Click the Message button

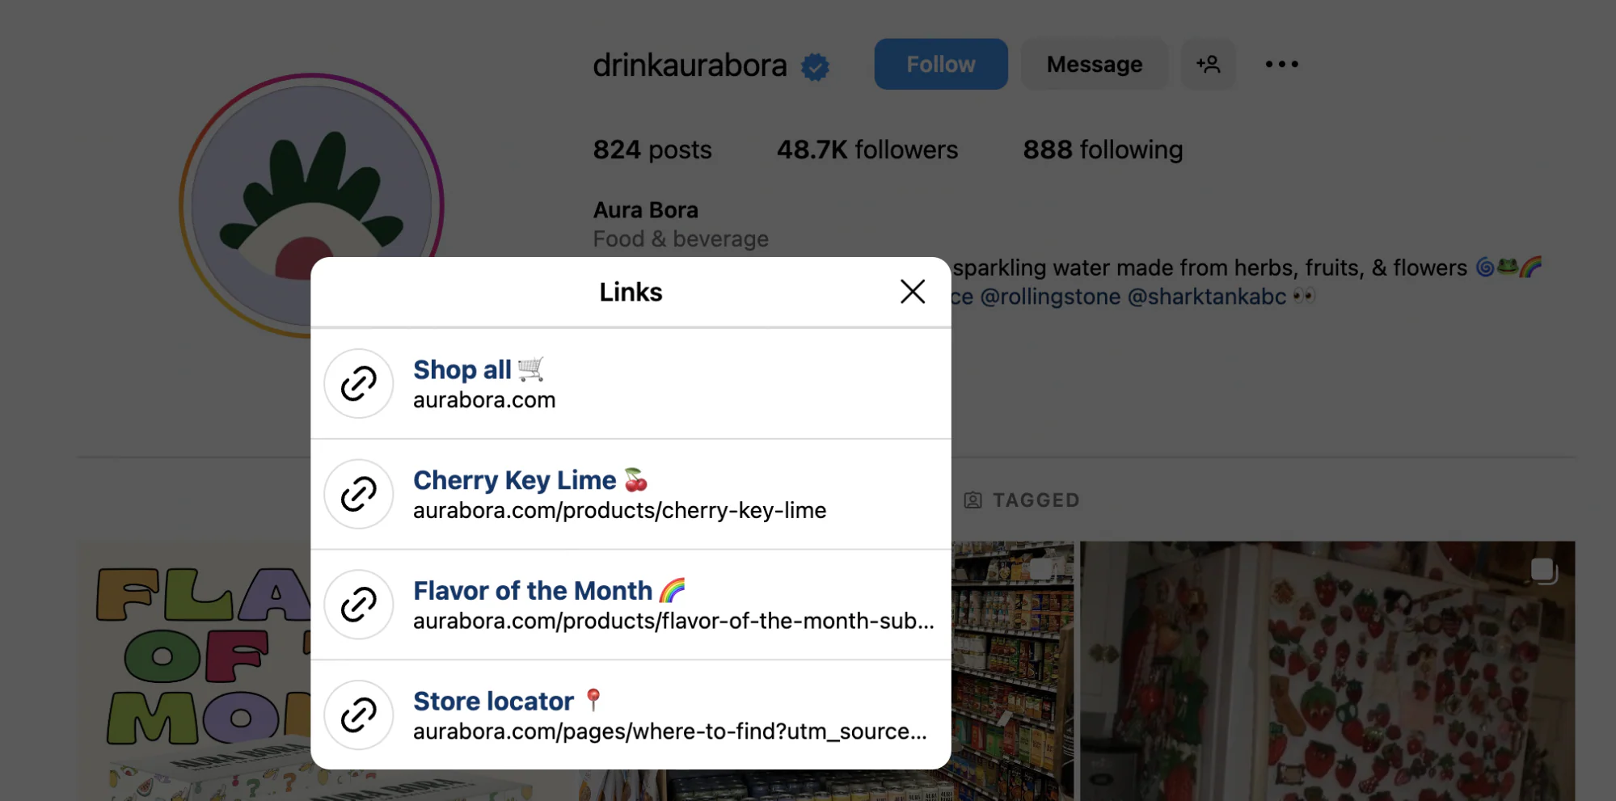pos(1094,64)
